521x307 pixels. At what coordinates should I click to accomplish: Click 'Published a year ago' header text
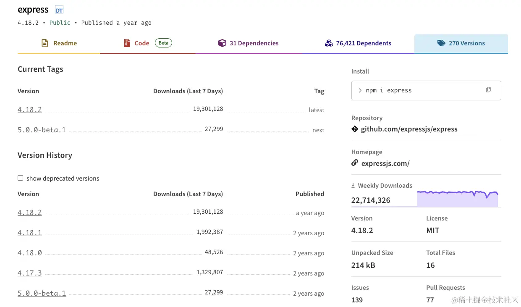pyautogui.click(x=116, y=23)
